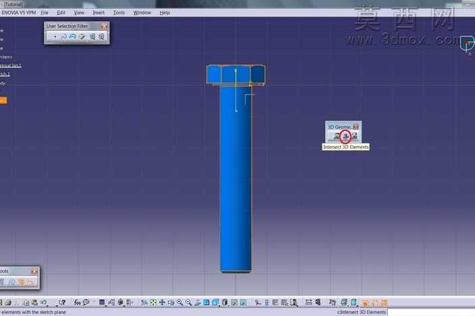
Task: Click the Formula f(x) icon
Action: [77, 303]
